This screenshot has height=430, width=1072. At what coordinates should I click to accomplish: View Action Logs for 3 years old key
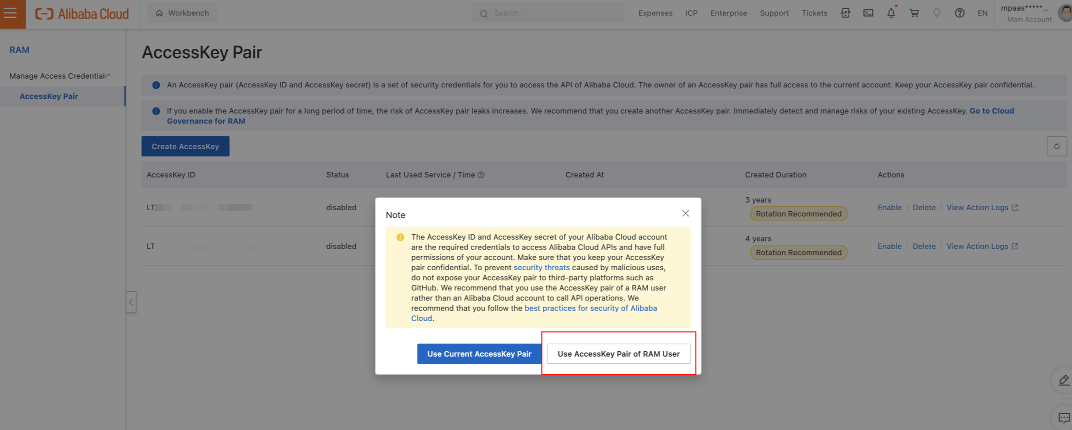(982, 207)
